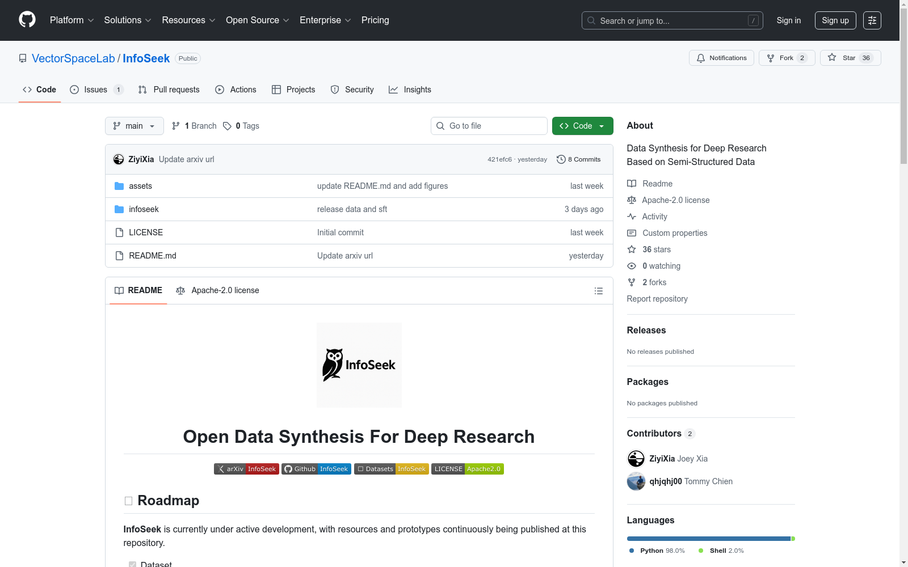
Task: Click the scale icon beside Apache-2.0 license in About
Action: 632,200
